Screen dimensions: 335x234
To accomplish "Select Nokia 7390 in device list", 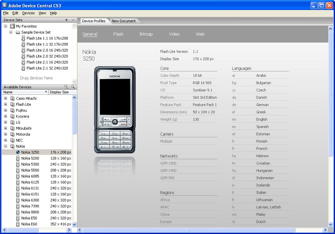I will 37,206.
